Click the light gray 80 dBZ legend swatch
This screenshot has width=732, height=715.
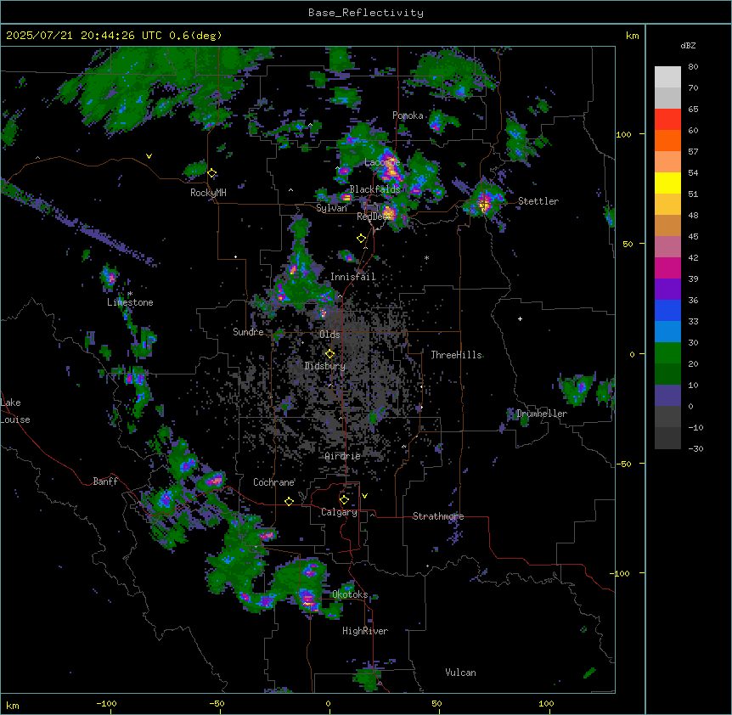point(667,77)
